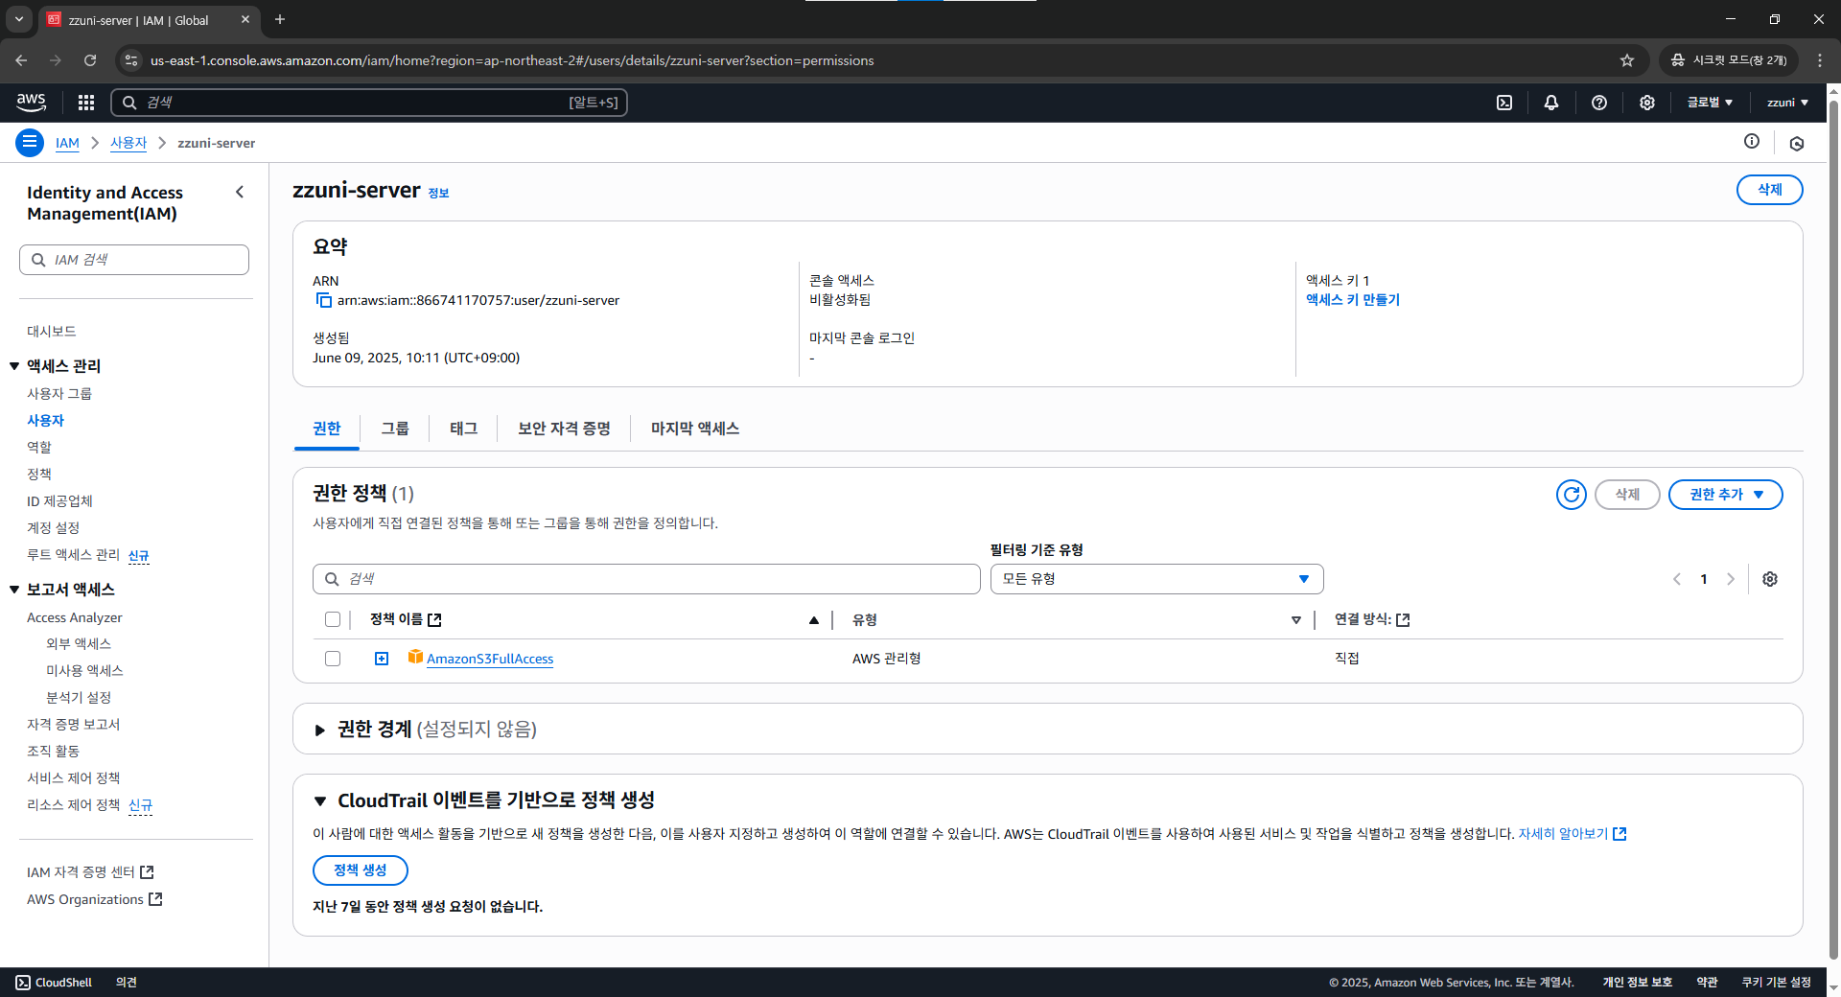The width and height of the screenshot is (1841, 997).
Task: Switch to the 그룹 tab
Action: pyautogui.click(x=395, y=429)
